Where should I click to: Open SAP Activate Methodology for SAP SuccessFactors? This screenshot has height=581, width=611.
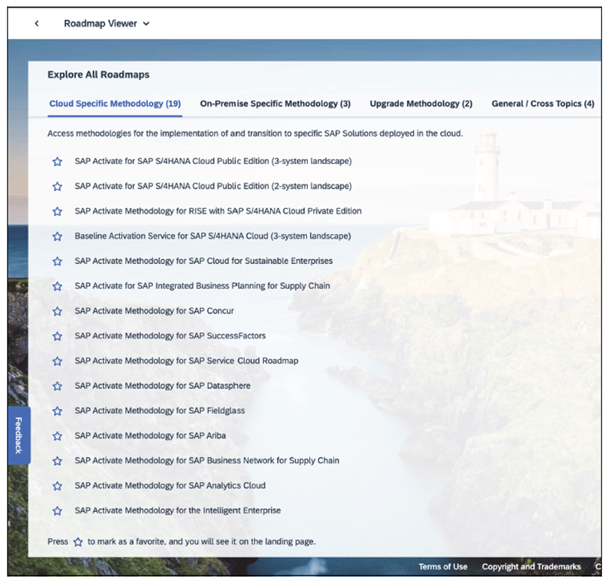pos(170,335)
